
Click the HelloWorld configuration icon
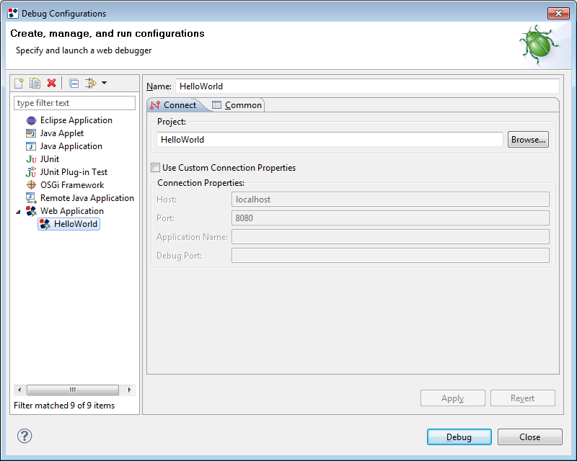45,224
